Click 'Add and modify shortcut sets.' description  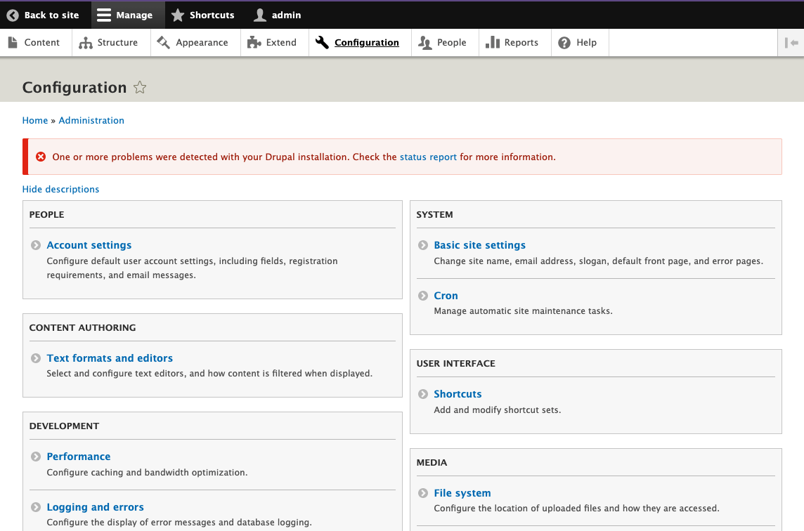click(x=498, y=410)
